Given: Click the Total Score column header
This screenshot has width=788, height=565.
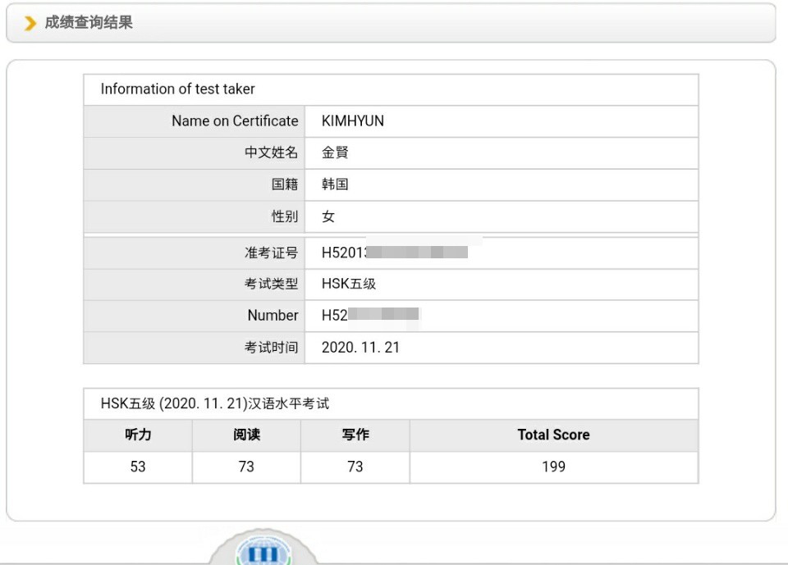Looking at the screenshot, I should click(554, 435).
